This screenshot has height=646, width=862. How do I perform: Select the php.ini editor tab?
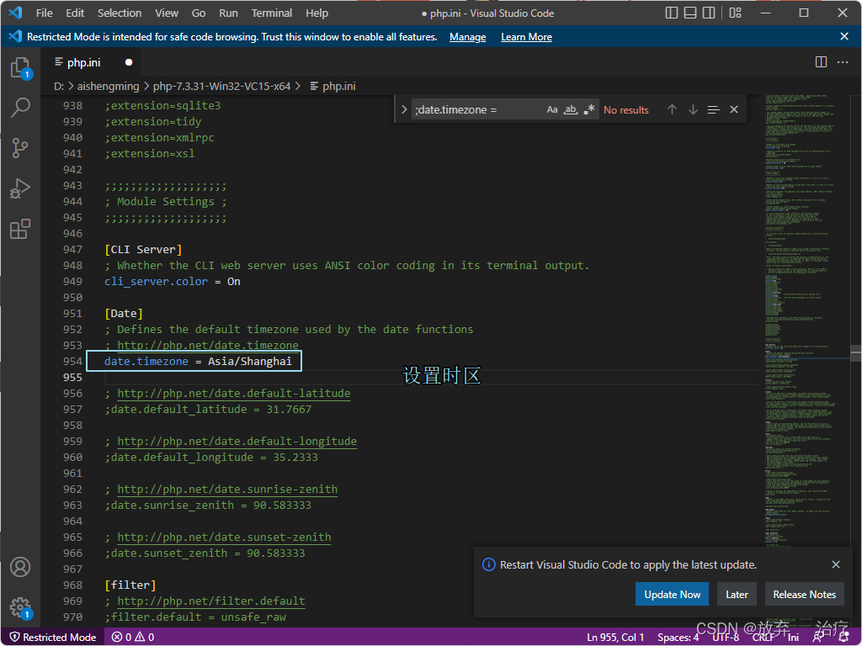84,61
